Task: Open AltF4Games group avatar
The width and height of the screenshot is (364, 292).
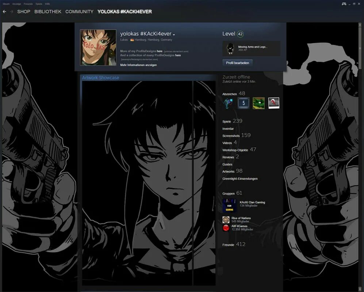Action: tap(226, 228)
